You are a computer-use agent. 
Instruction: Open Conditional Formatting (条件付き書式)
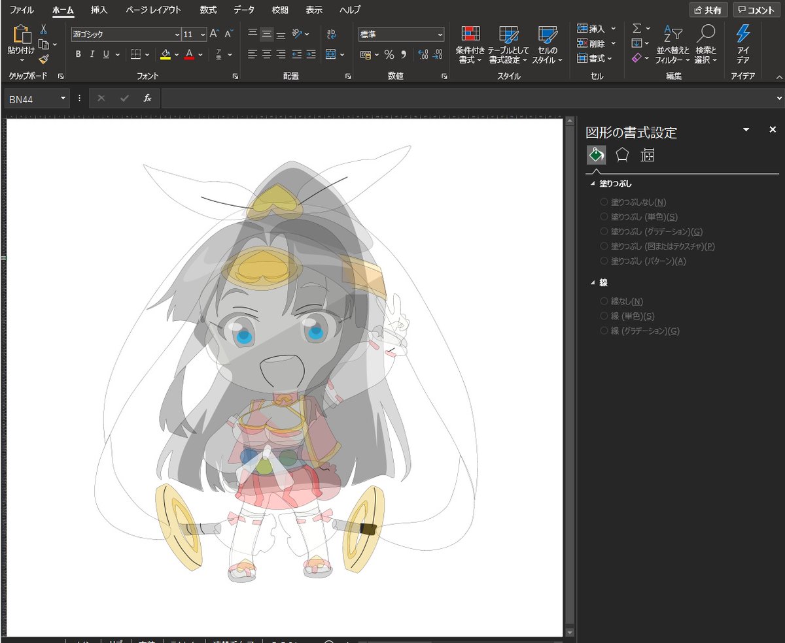tap(470, 45)
